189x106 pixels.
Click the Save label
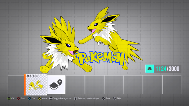coord(108,98)
